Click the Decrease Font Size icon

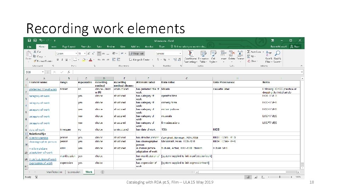pos(93,53)
